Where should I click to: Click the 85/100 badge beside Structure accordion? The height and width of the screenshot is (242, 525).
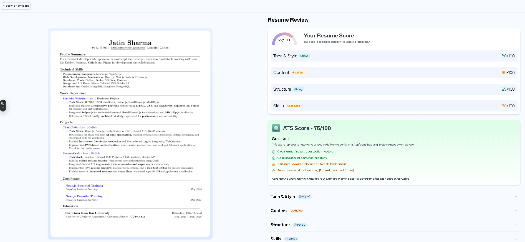tap(299, 225)
